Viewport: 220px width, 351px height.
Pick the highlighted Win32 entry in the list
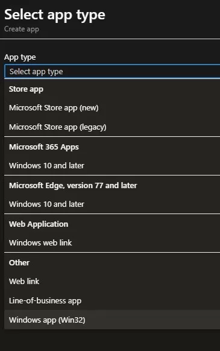tap(112, 320)
